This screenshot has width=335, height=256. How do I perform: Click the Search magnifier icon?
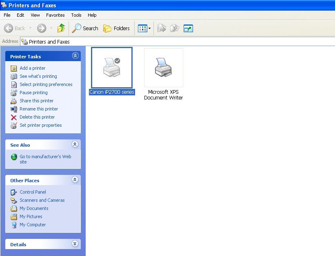[76, 28]
